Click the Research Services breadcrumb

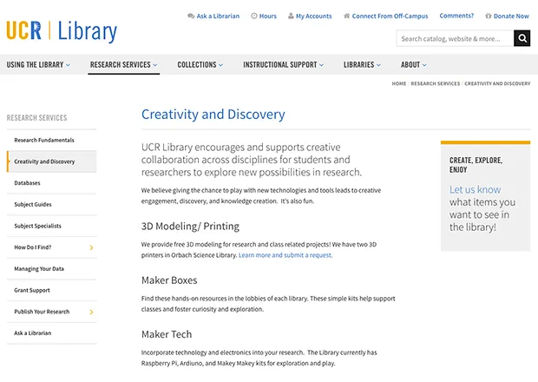click(x=436, y=83)
